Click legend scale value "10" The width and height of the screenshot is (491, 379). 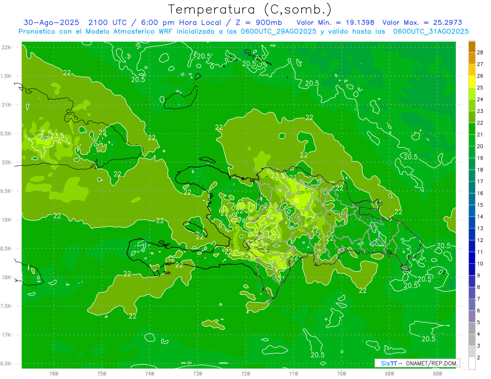480,264
